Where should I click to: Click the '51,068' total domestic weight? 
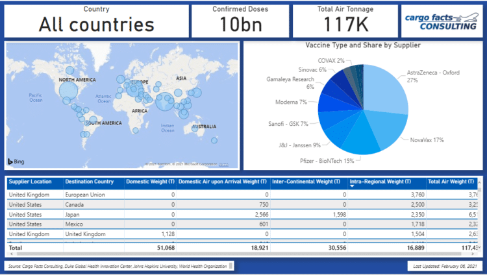166,248
